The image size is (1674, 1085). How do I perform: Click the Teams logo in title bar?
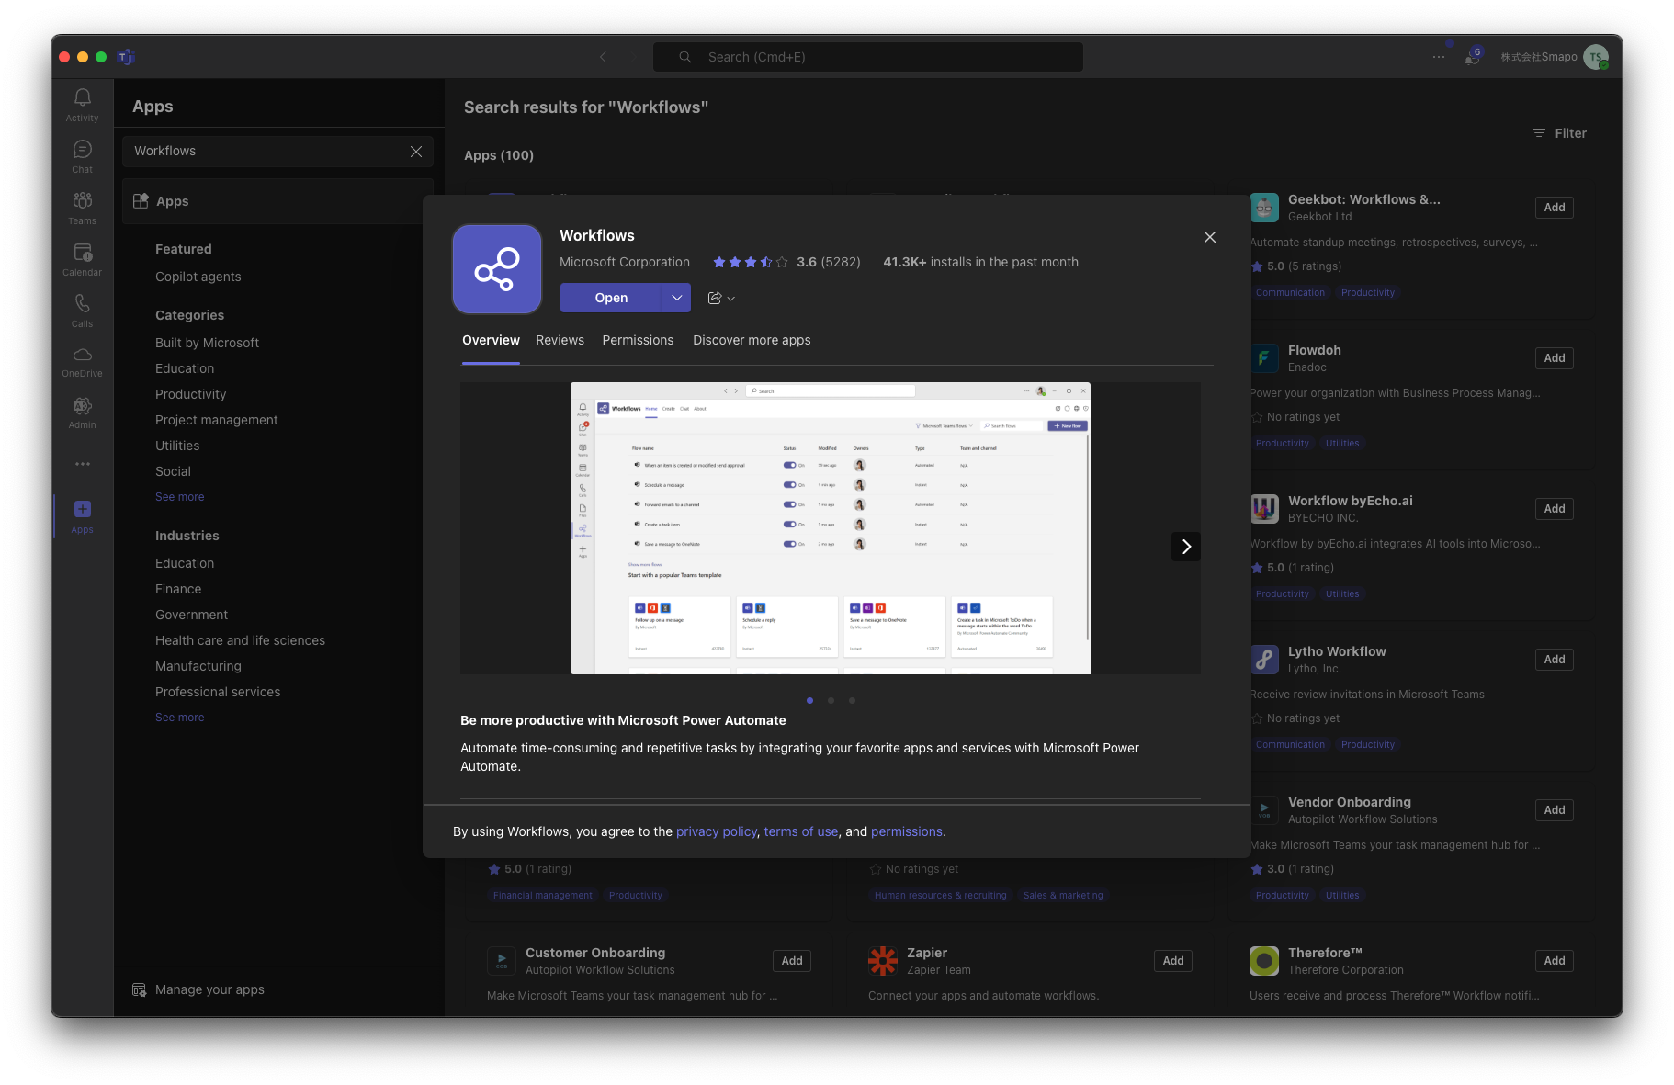coord(127,57)
